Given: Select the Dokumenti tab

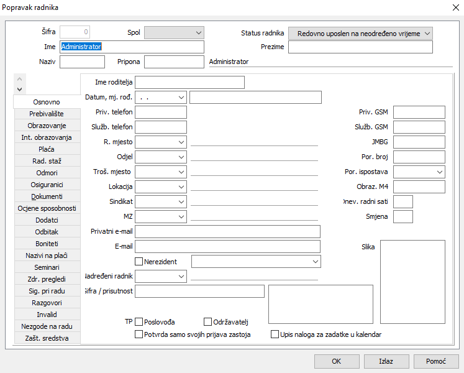Looking at the screenshot, I should (x=47, y=196).
